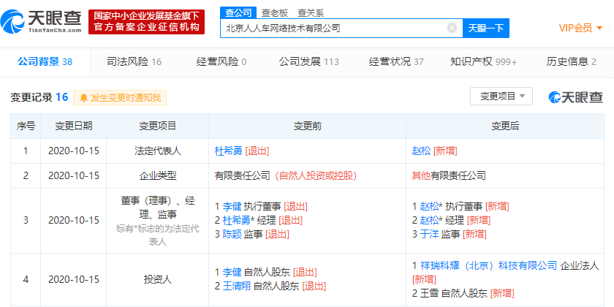The height and width of the screenshot is (307, 614).
Task: Click the TianYanCha logo at top left
Action: click(41, 21)
